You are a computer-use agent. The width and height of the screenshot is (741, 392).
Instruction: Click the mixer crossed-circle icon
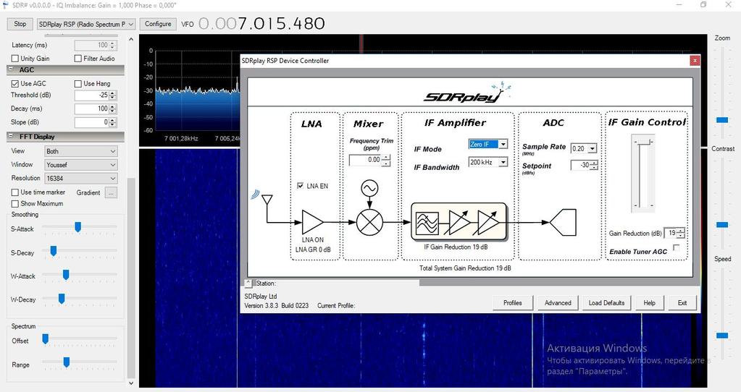(x=369, y=222)
